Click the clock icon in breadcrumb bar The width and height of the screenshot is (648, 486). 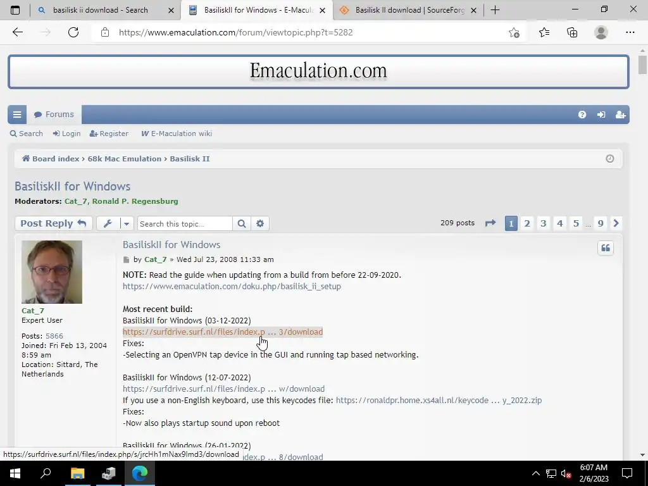pos(609,159)
